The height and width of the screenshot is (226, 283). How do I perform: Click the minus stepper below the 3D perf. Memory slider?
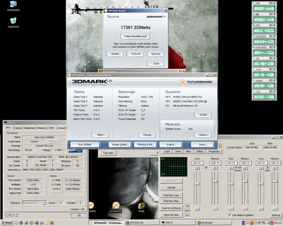click(x=275, y=209)
